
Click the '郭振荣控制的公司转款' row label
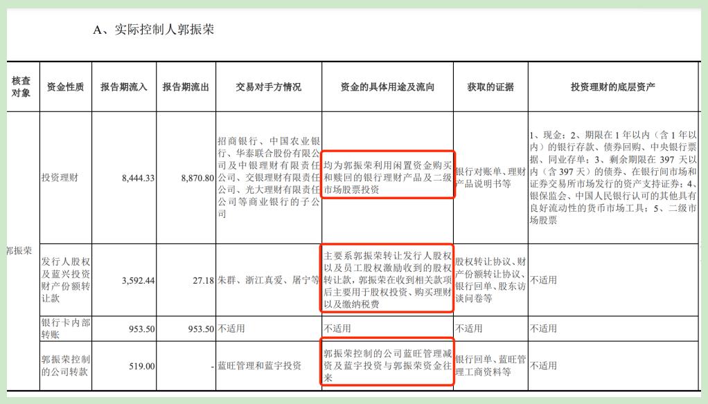66,365
